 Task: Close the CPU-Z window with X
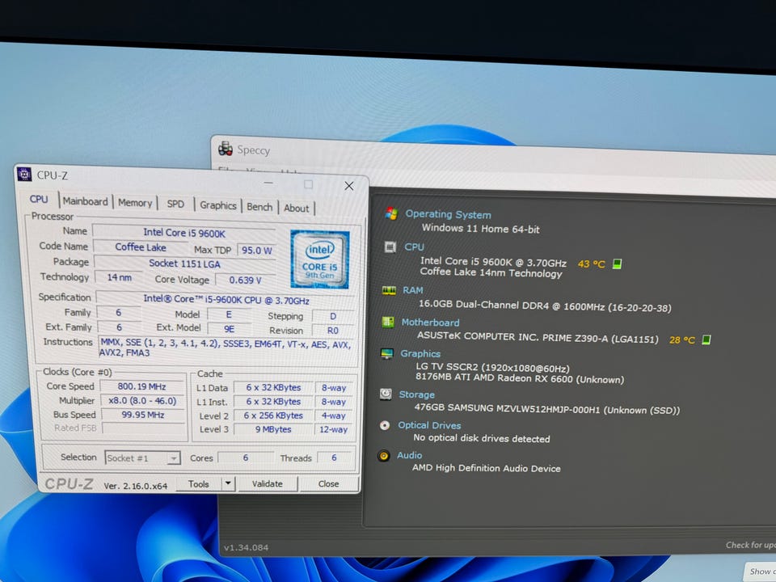349,186
